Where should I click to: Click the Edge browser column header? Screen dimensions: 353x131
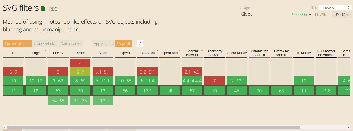(36, 53)
